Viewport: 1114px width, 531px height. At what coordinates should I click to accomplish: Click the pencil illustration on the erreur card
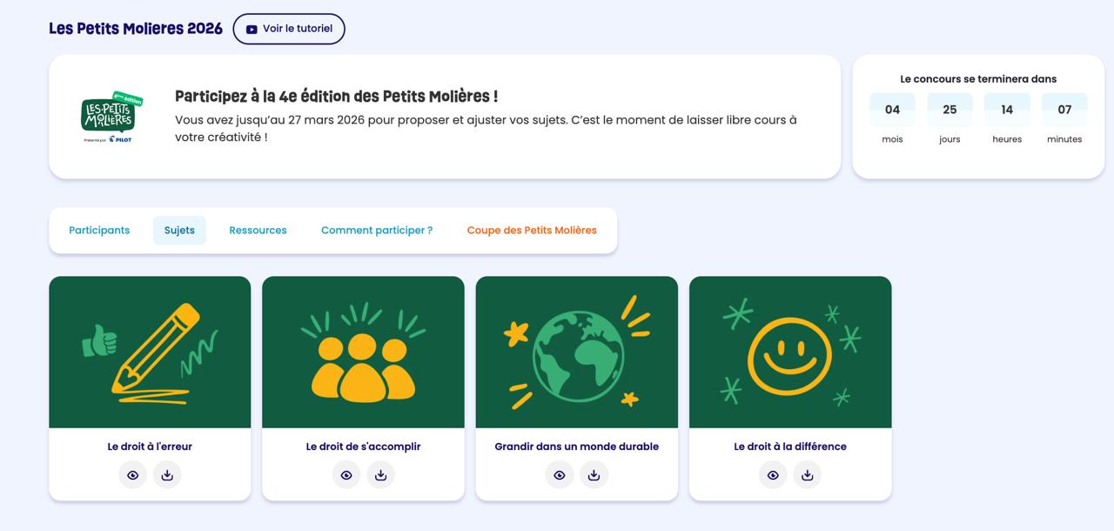pyautogui.click(x=150, y=351)
